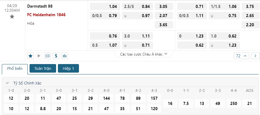
Task: Collapse the 72 markets counter button
Action: [x=241, y=56]
